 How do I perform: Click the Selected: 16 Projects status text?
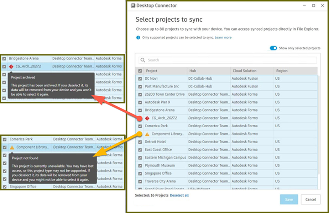(x=151, y=195)
